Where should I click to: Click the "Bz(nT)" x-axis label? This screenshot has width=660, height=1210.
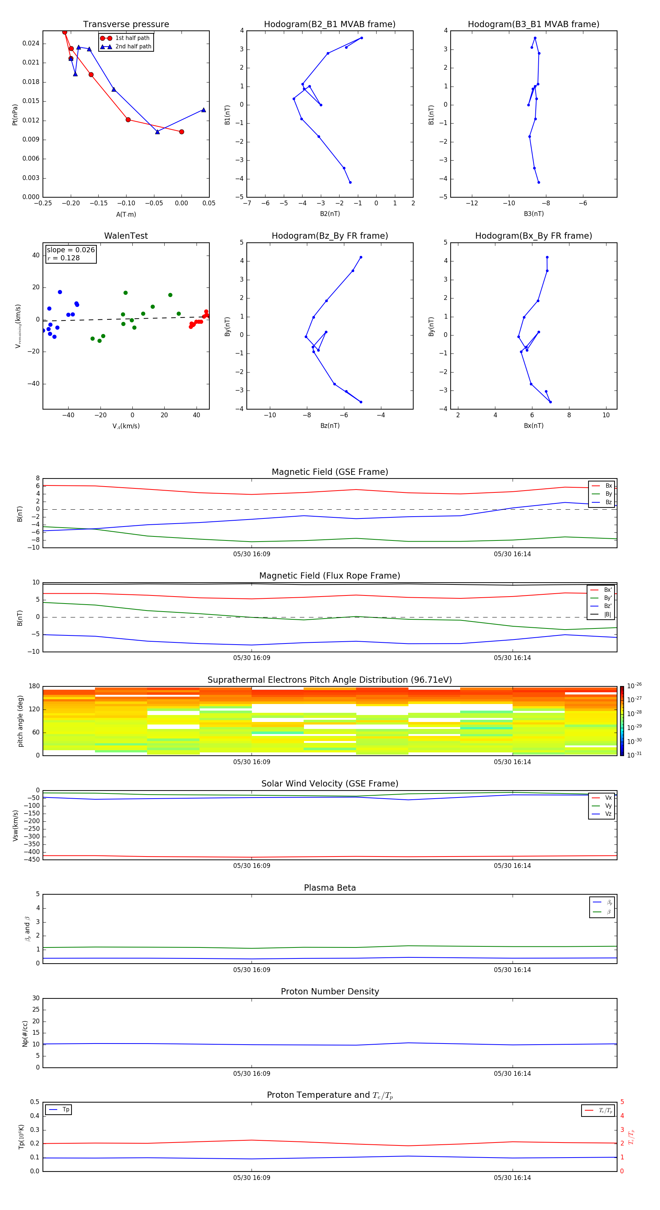(330, 426)
